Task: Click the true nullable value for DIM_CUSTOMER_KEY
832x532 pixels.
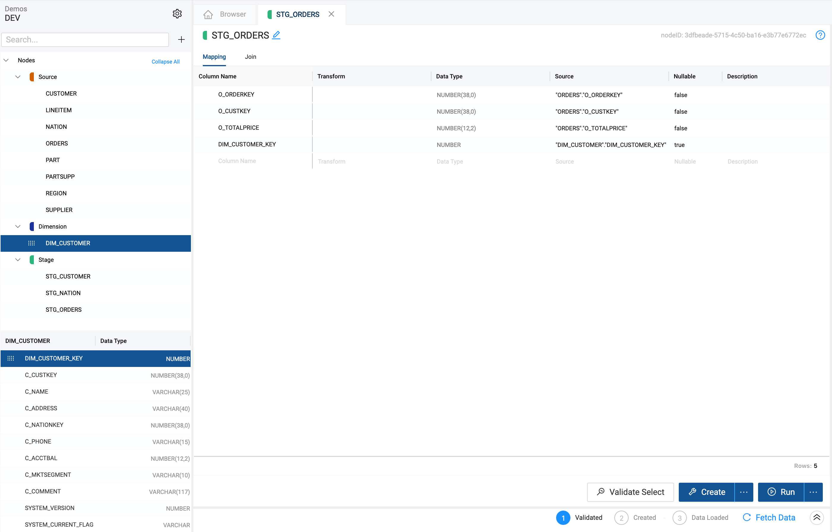Action: (679, 145)
